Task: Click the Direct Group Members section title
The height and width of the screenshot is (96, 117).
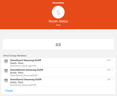Action: point(15,56)
